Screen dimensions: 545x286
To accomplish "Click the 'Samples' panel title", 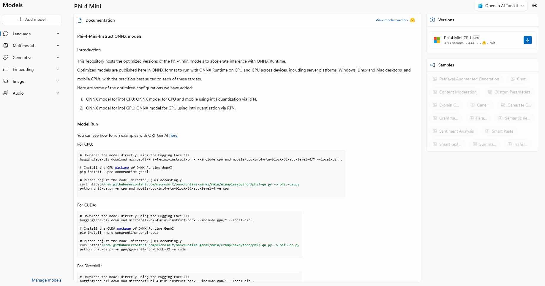I will point(446,65).
